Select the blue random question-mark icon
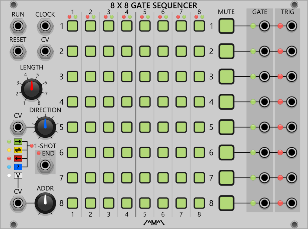Image resolution: width=308 pixels, height=229 pixels. click(18, 167)
